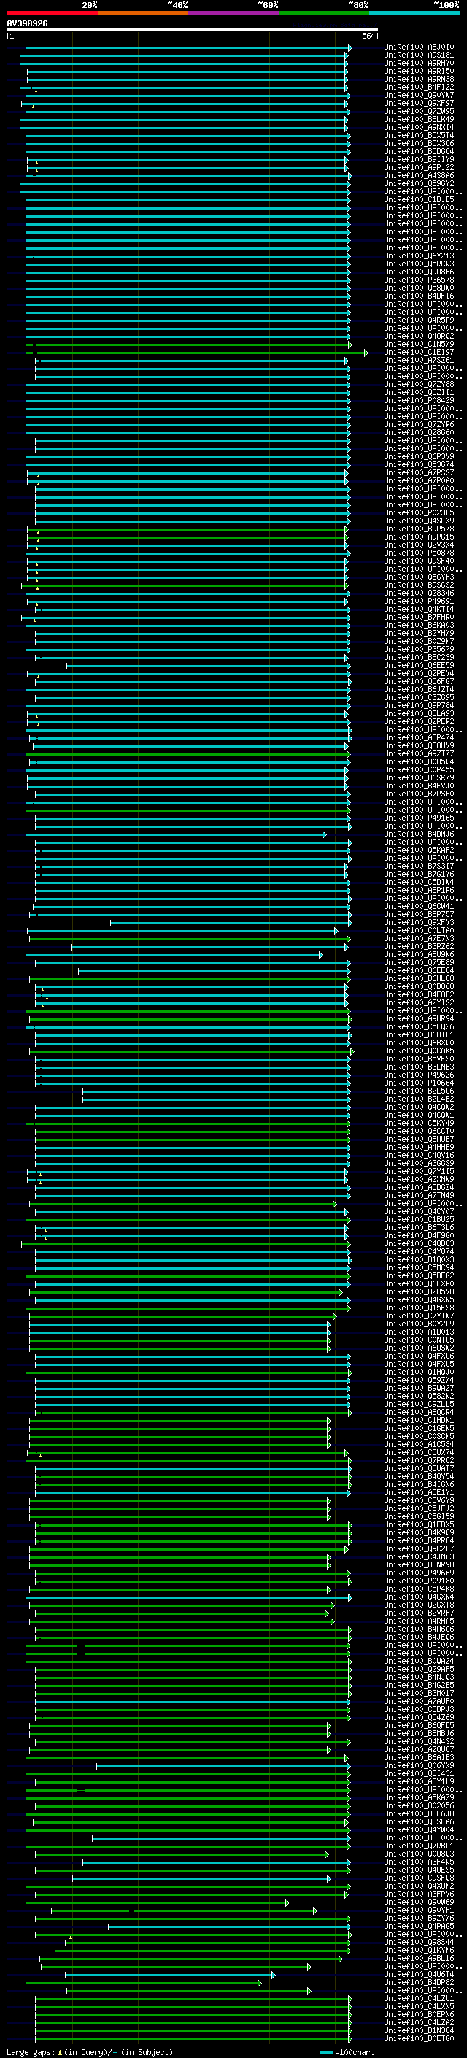Open hit UniRef100_A9S181
Screen dimensions: 467x2058
point(419,55)
